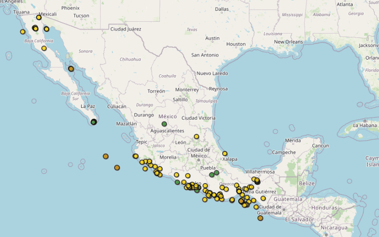This screenshot has height=237, width=379.
Task: Open the orange marker south of Ciudad de Guatemala
Action: click(x=260, y=218)
